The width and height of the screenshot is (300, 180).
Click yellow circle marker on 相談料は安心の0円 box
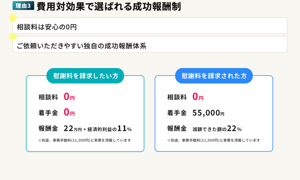coord(13,17)
